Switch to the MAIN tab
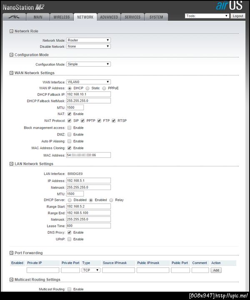This screenshot has width=250, height=300. [x=38, y=17]
